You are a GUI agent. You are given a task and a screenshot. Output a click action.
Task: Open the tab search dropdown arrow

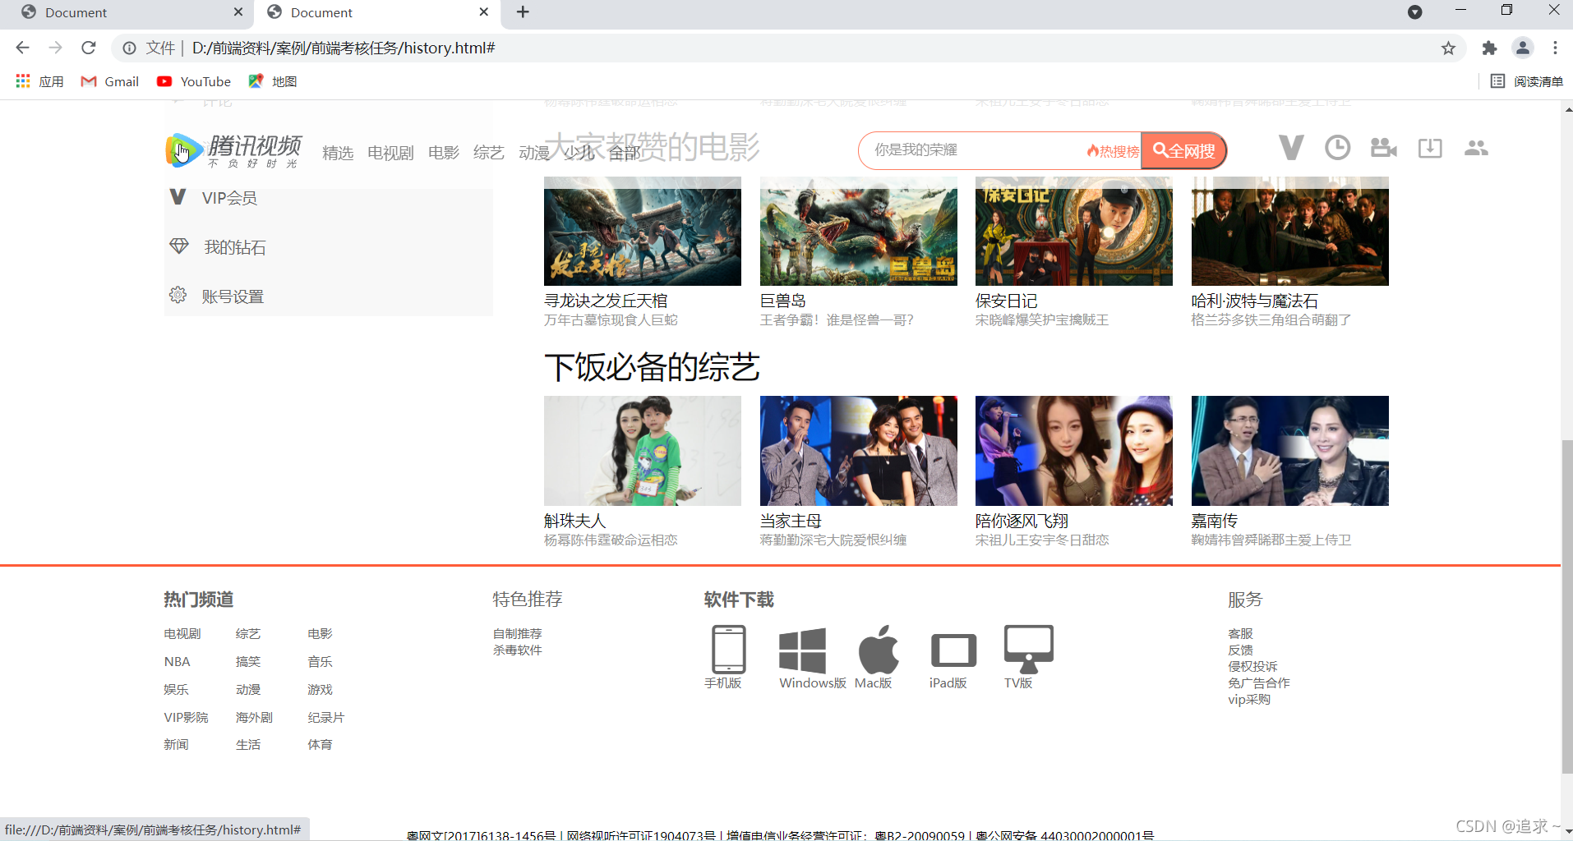coord(1414,11)
